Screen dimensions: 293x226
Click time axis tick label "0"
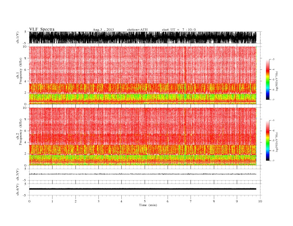click(x=29, y=201)
